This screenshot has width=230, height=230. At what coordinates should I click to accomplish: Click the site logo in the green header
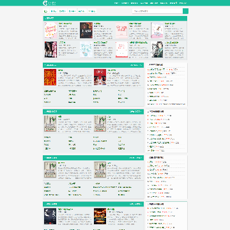(49, 3)
